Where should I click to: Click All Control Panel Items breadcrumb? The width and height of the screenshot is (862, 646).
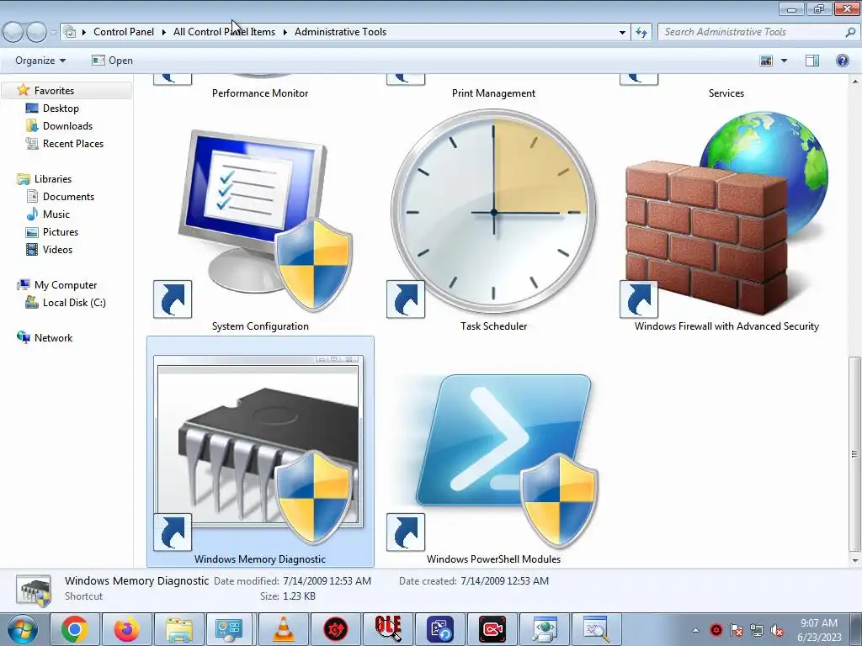click(224, 32)
